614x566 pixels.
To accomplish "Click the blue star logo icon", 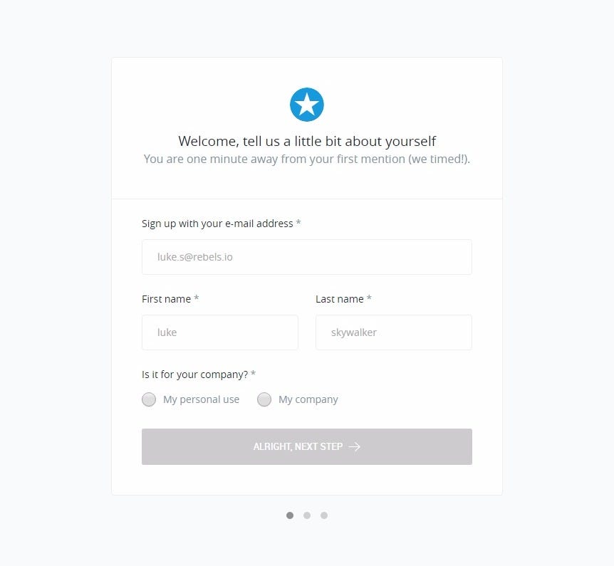I will [x=307, y=105].
